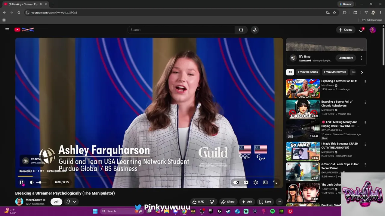The height and width of the screenshot is (216, 385).
Task: Bookmark this page with the star icon
Action: point(334,13)
